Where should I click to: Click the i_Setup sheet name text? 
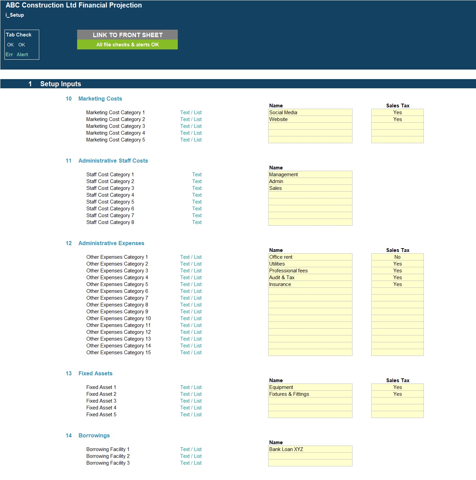click(x=15, y=15)
